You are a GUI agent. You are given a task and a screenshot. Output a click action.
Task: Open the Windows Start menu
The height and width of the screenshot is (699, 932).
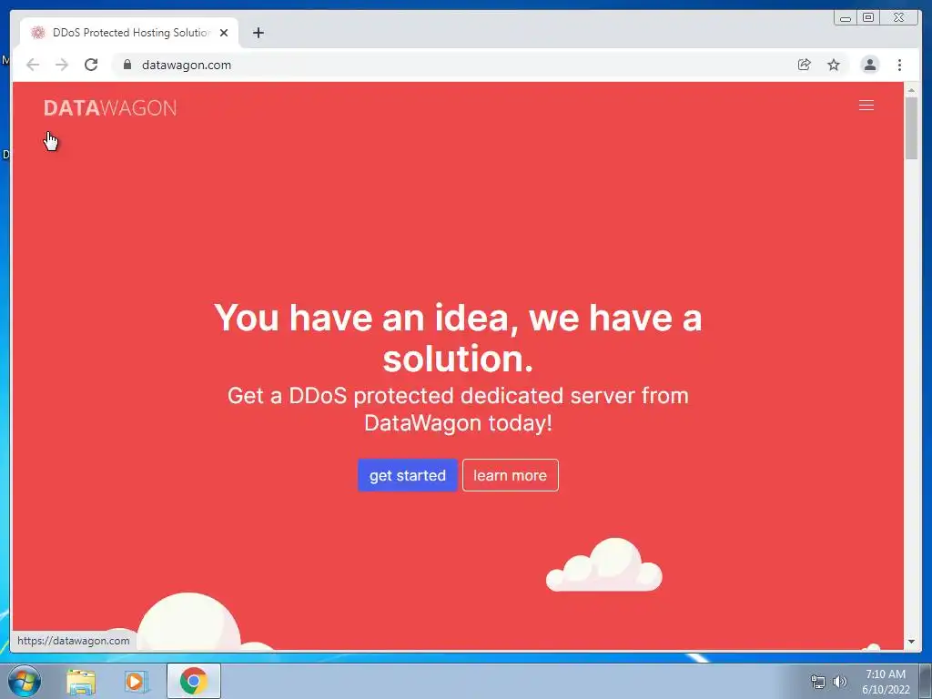[25, 681]
